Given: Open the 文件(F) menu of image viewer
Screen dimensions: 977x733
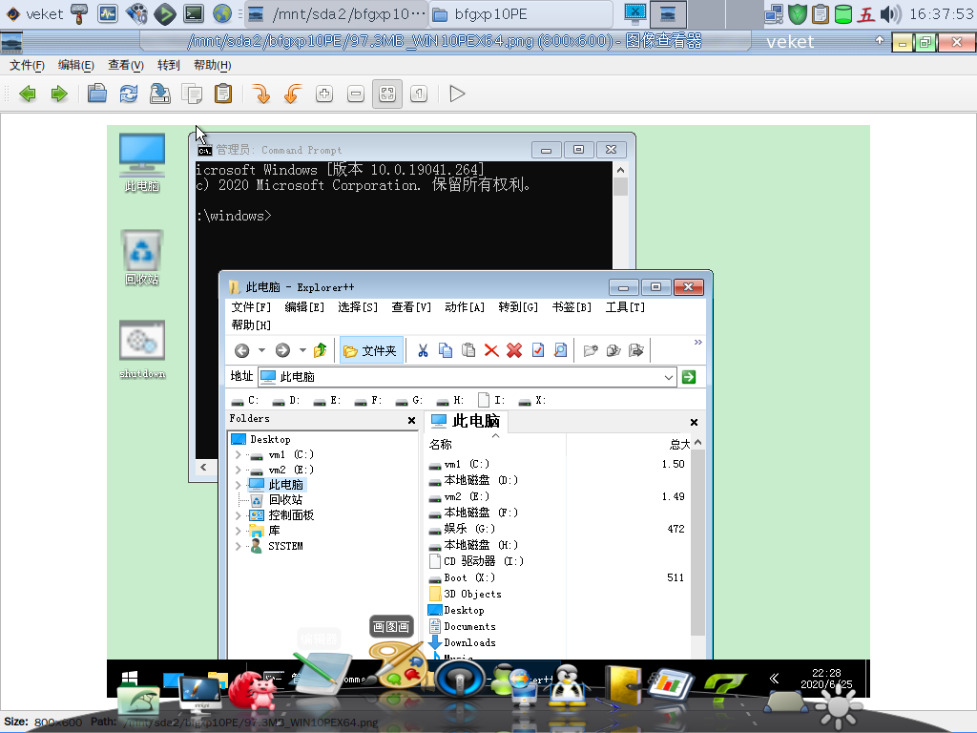Looking at the screenshot, I should point(27,65).
